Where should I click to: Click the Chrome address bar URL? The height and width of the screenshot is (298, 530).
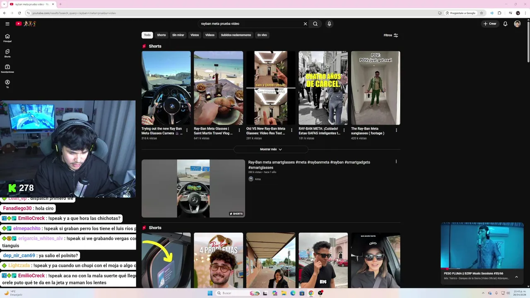(x=75, y=13)
